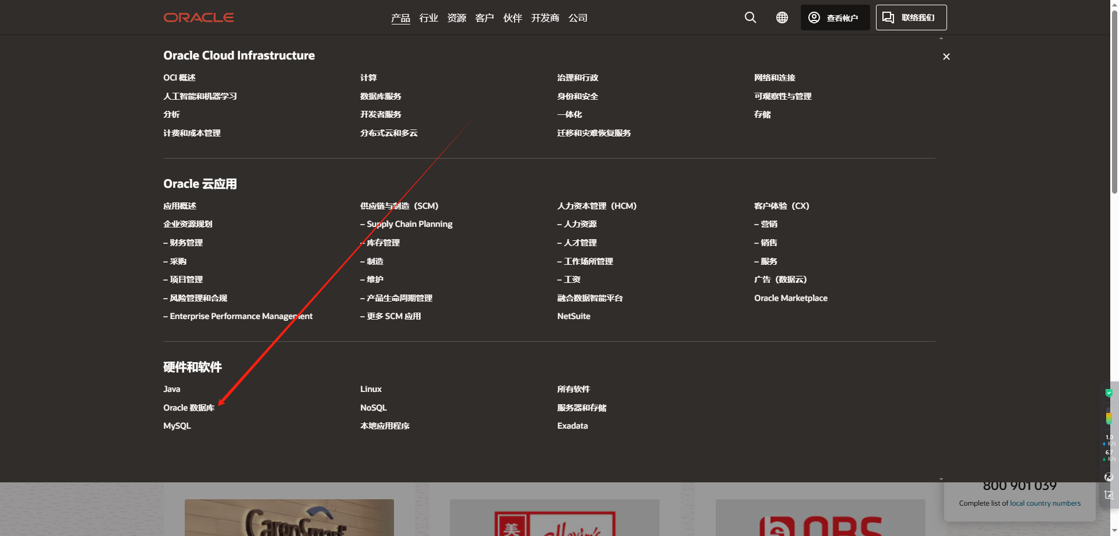Click 联络我们 contact button

[x=911, y=17]
